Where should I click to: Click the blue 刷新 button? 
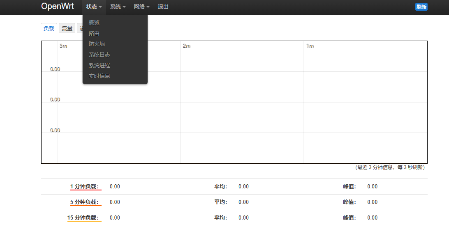tap(421, 7)
